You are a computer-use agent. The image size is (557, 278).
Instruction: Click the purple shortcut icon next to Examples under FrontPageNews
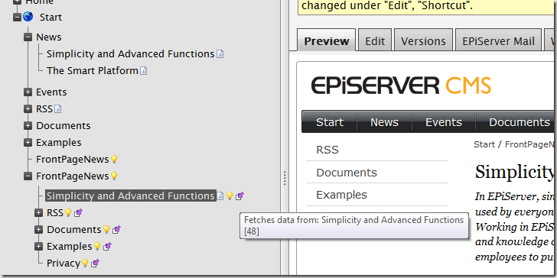107,246
